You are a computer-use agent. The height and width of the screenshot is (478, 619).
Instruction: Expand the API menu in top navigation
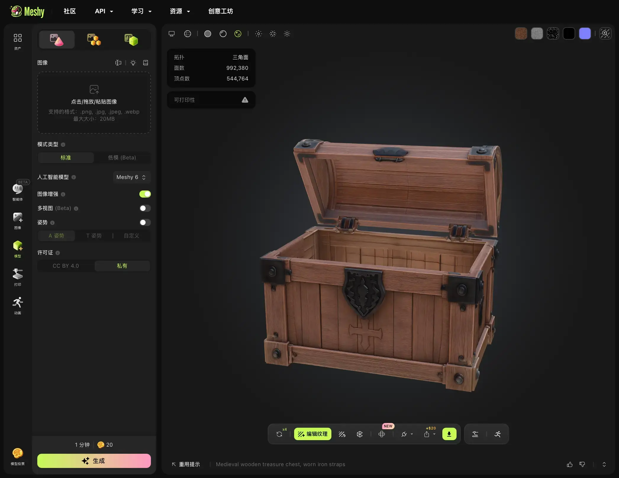pos(104,11)
